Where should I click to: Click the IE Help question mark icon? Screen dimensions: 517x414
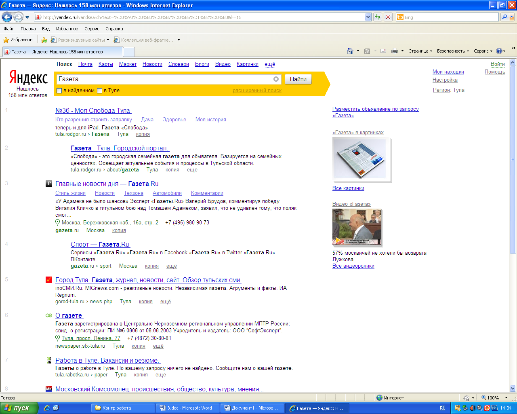[499, 51]
